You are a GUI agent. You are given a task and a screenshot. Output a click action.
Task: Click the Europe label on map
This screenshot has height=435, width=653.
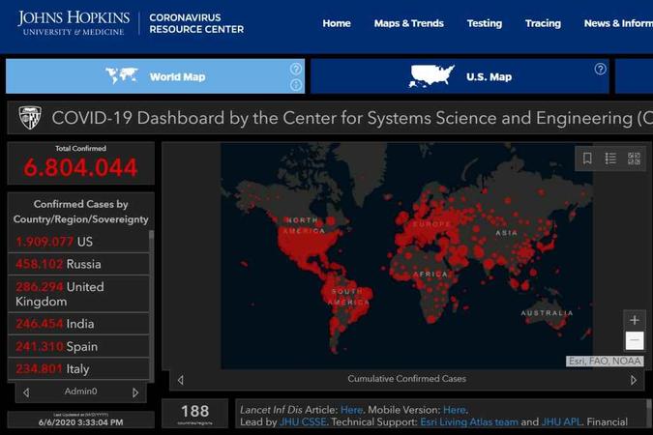click(431, 224)
